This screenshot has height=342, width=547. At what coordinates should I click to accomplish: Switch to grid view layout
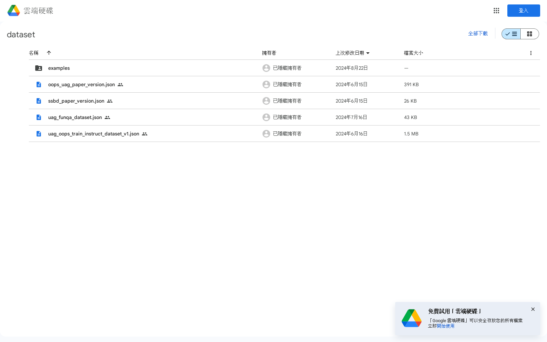pyautogui.click(x=530, y=34)
